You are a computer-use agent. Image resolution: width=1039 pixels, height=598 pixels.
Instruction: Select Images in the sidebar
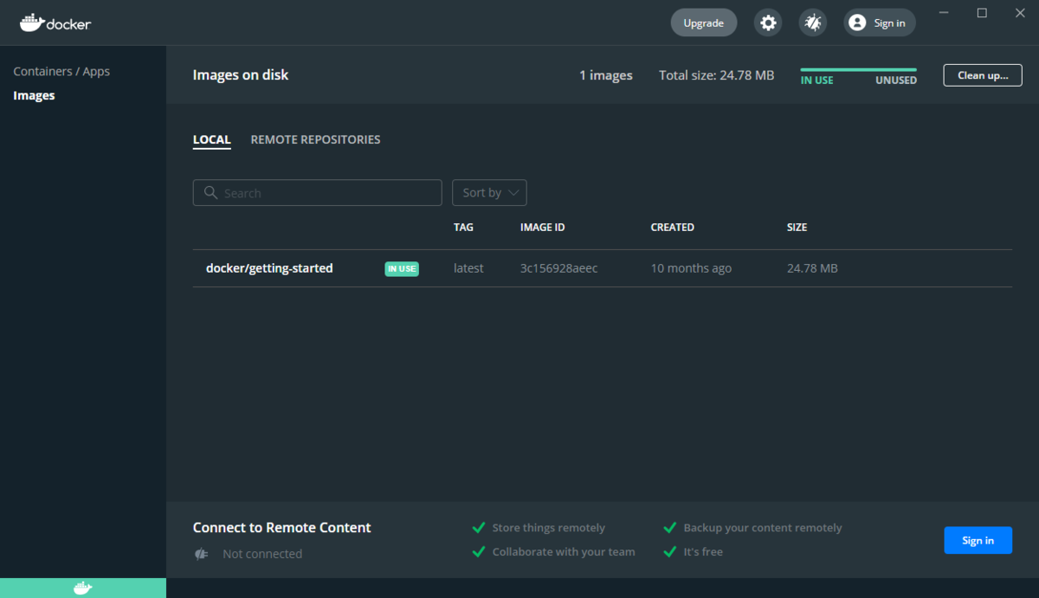[x=34, y=95]
